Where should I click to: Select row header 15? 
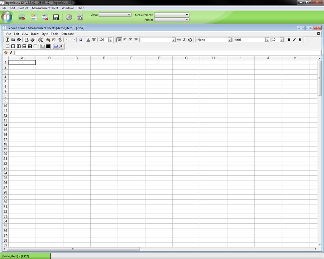(x=6, y=130)
